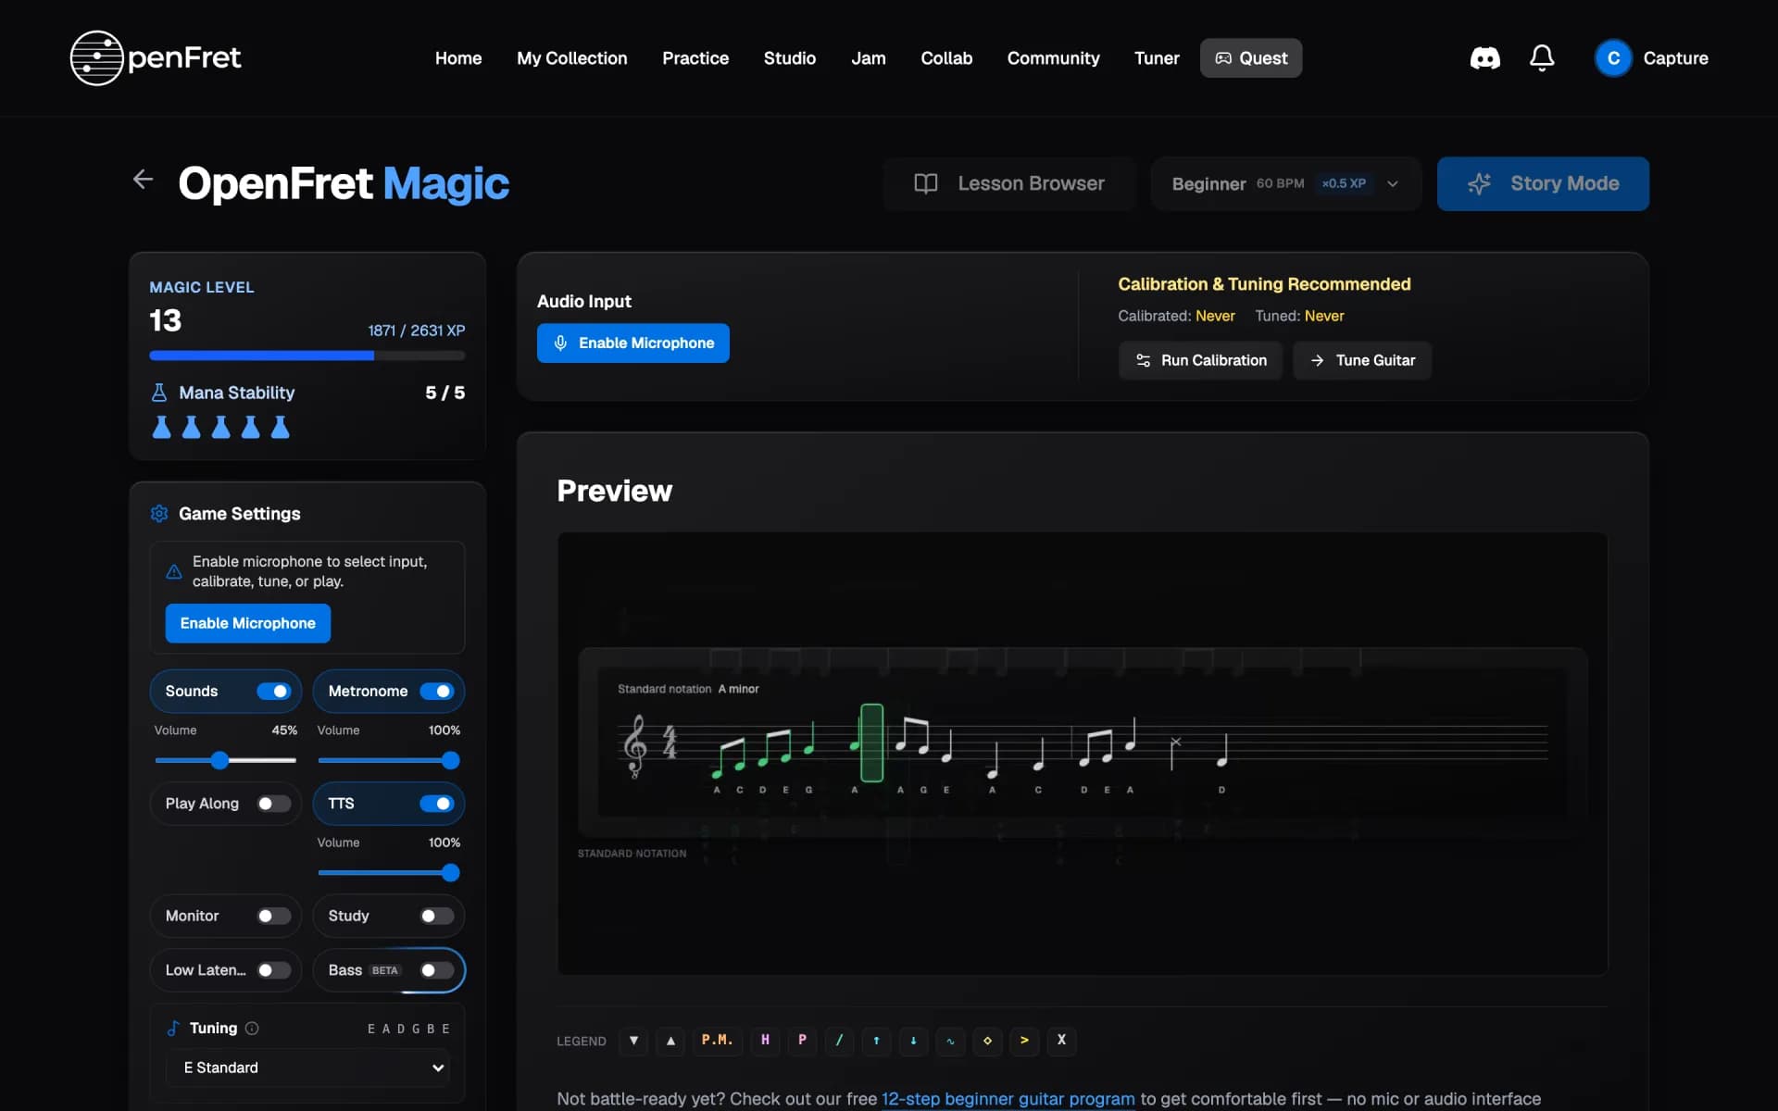The height and width of the screenshot is (1111, 1778).
Task: Select the P.M. palm mute legend
Action: pos(717,1041)
